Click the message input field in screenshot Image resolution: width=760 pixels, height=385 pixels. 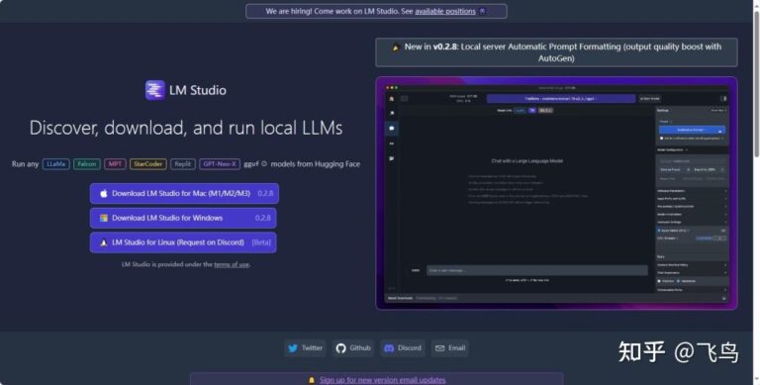pyautogui.click(x=537, y=270)
